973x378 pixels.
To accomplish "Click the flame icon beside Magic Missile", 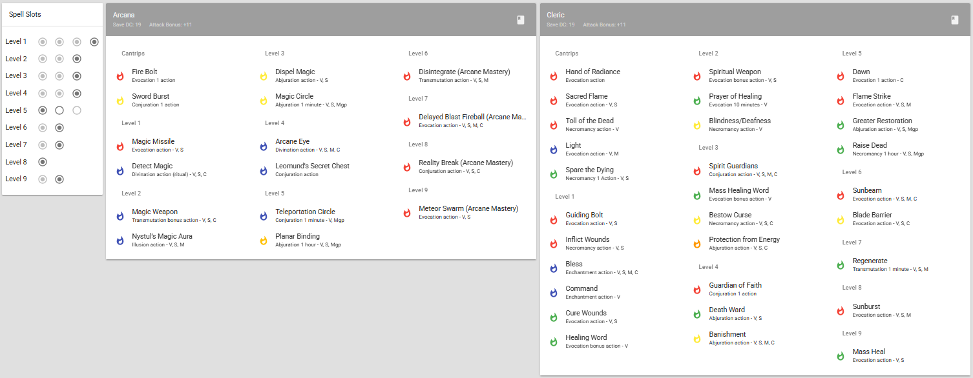I will pos(120,146).
